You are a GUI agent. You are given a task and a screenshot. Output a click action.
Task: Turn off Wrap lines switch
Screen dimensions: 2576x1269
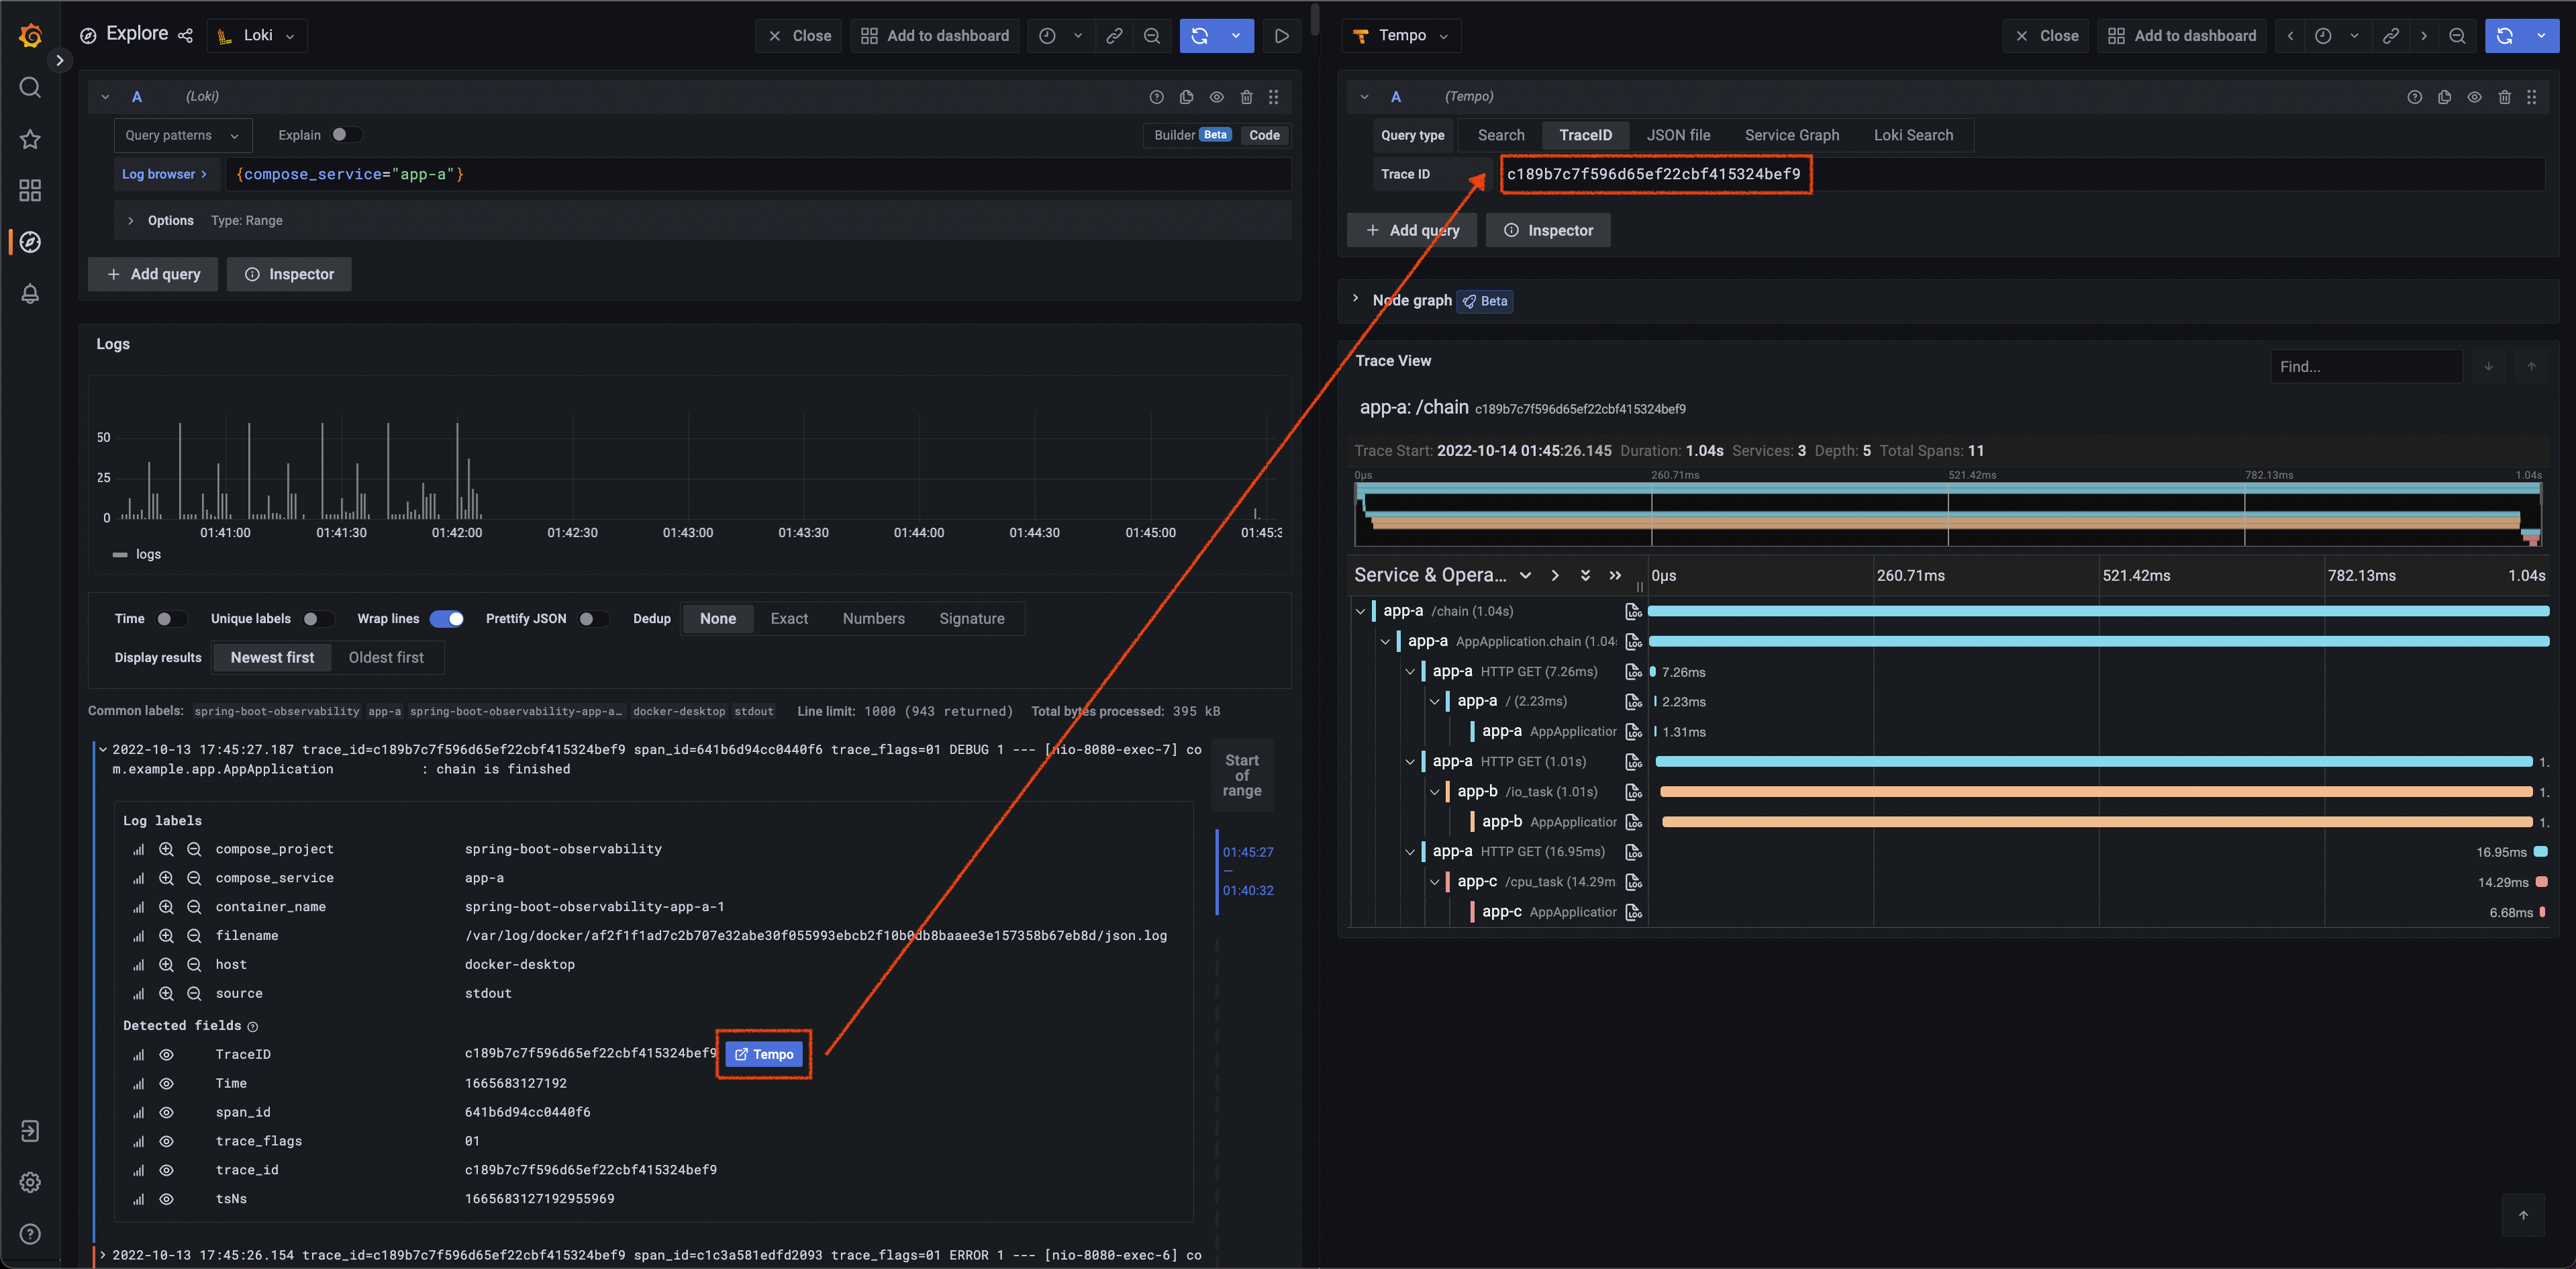(447, 619)
